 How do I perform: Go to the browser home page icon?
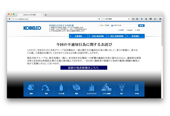coord(146,19)
